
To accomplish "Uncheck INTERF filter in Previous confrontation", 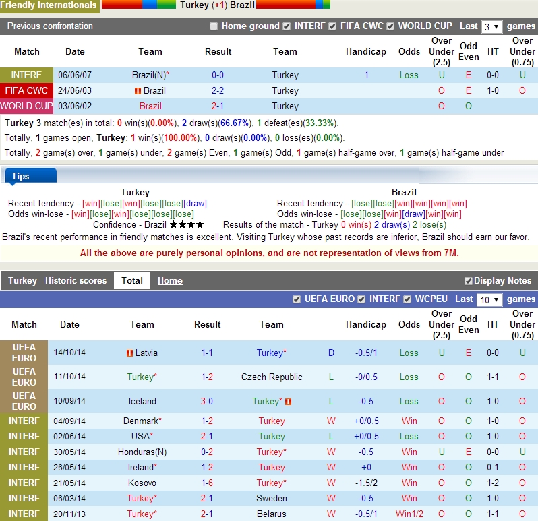I will [x=287, y=26].
